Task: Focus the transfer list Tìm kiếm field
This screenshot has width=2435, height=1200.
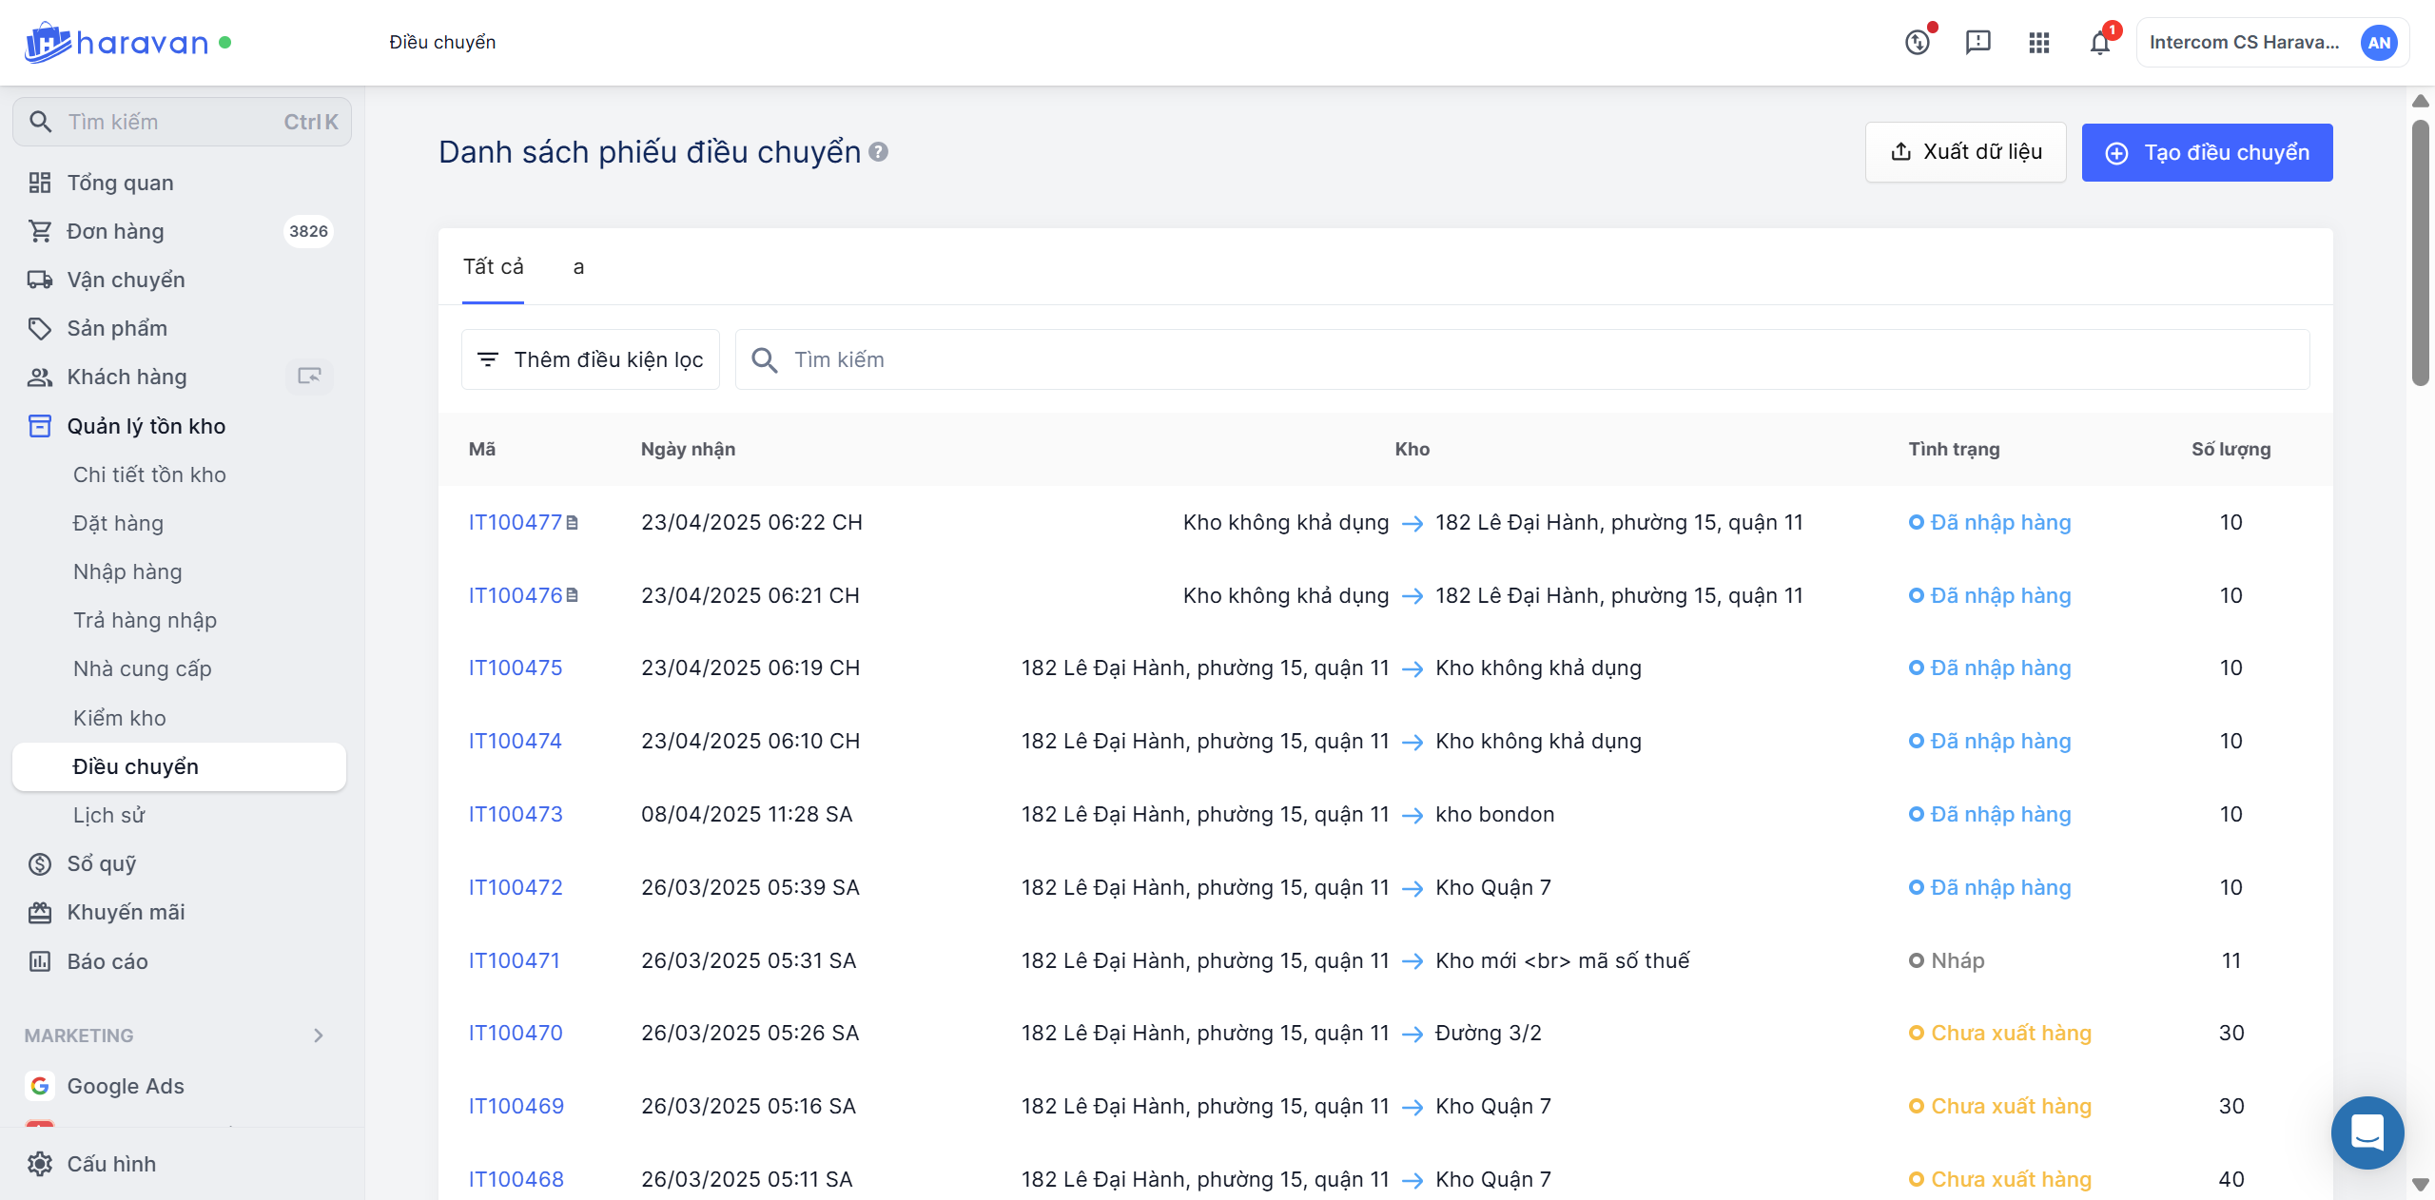Action: (1522, 359)
